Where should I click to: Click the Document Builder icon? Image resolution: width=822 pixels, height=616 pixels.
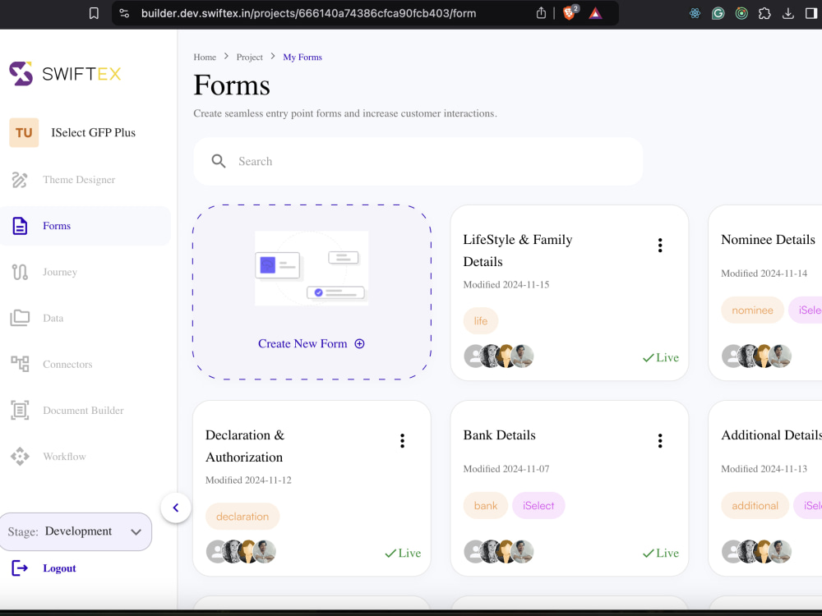coord(20,410)
